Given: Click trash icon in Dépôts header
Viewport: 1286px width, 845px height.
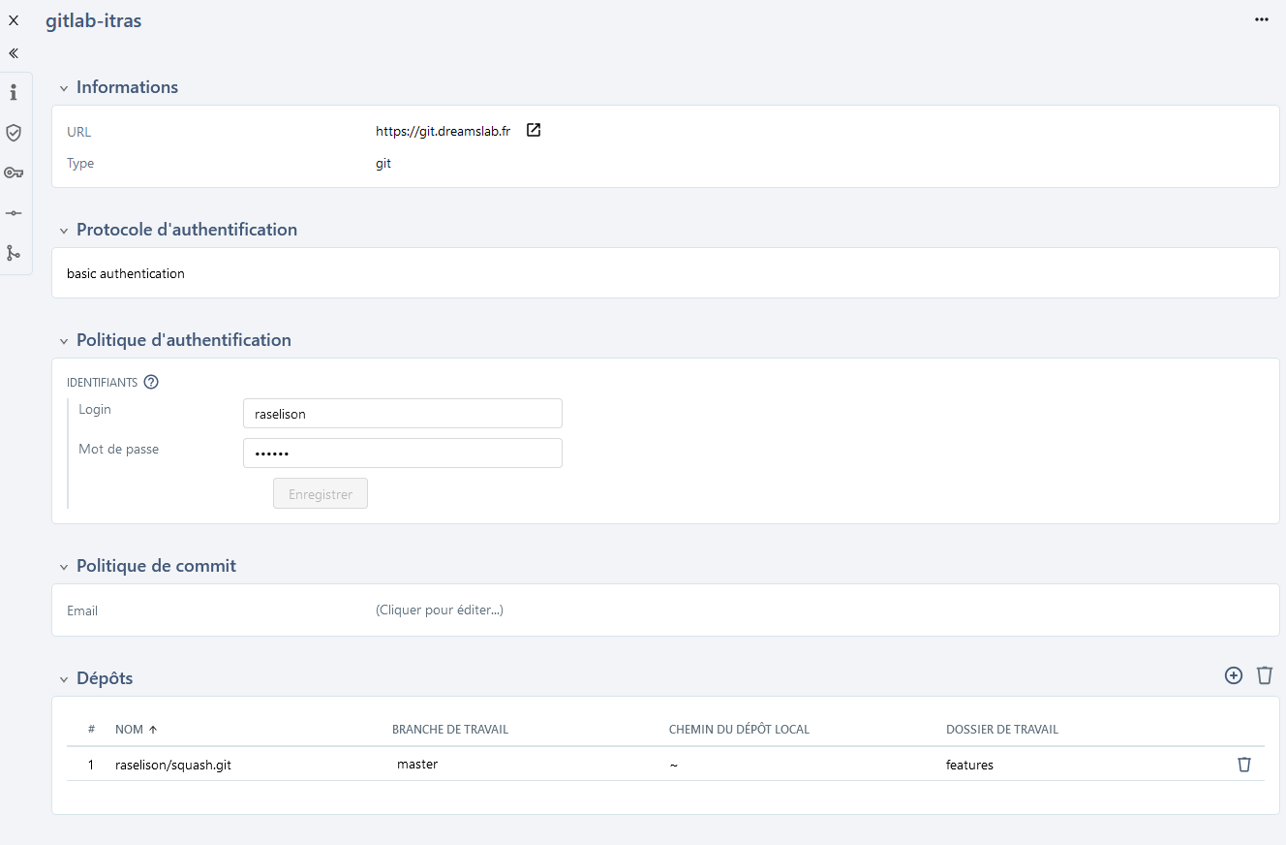Looking at the screenshot, I should [x=1265, y=675].
